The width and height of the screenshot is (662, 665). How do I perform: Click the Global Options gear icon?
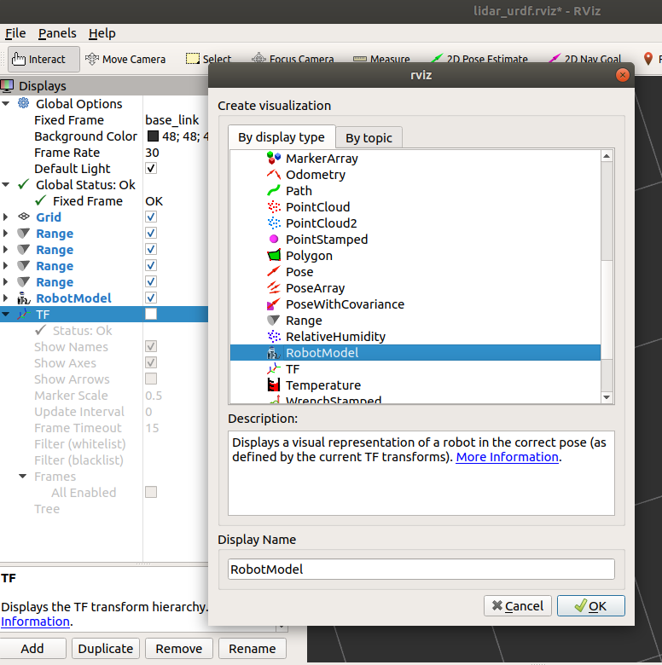point(23,103)
